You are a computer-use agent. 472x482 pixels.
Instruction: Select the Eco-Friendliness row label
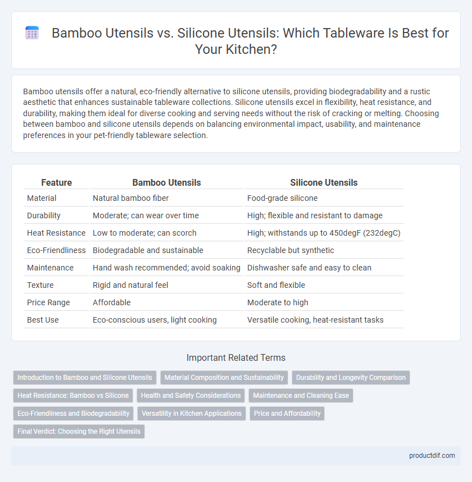56,250
